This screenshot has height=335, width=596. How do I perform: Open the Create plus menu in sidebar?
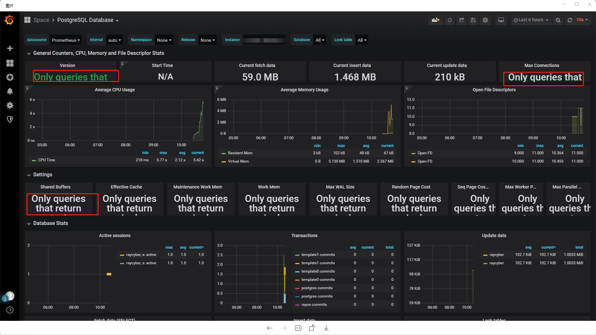click(10, 48)
